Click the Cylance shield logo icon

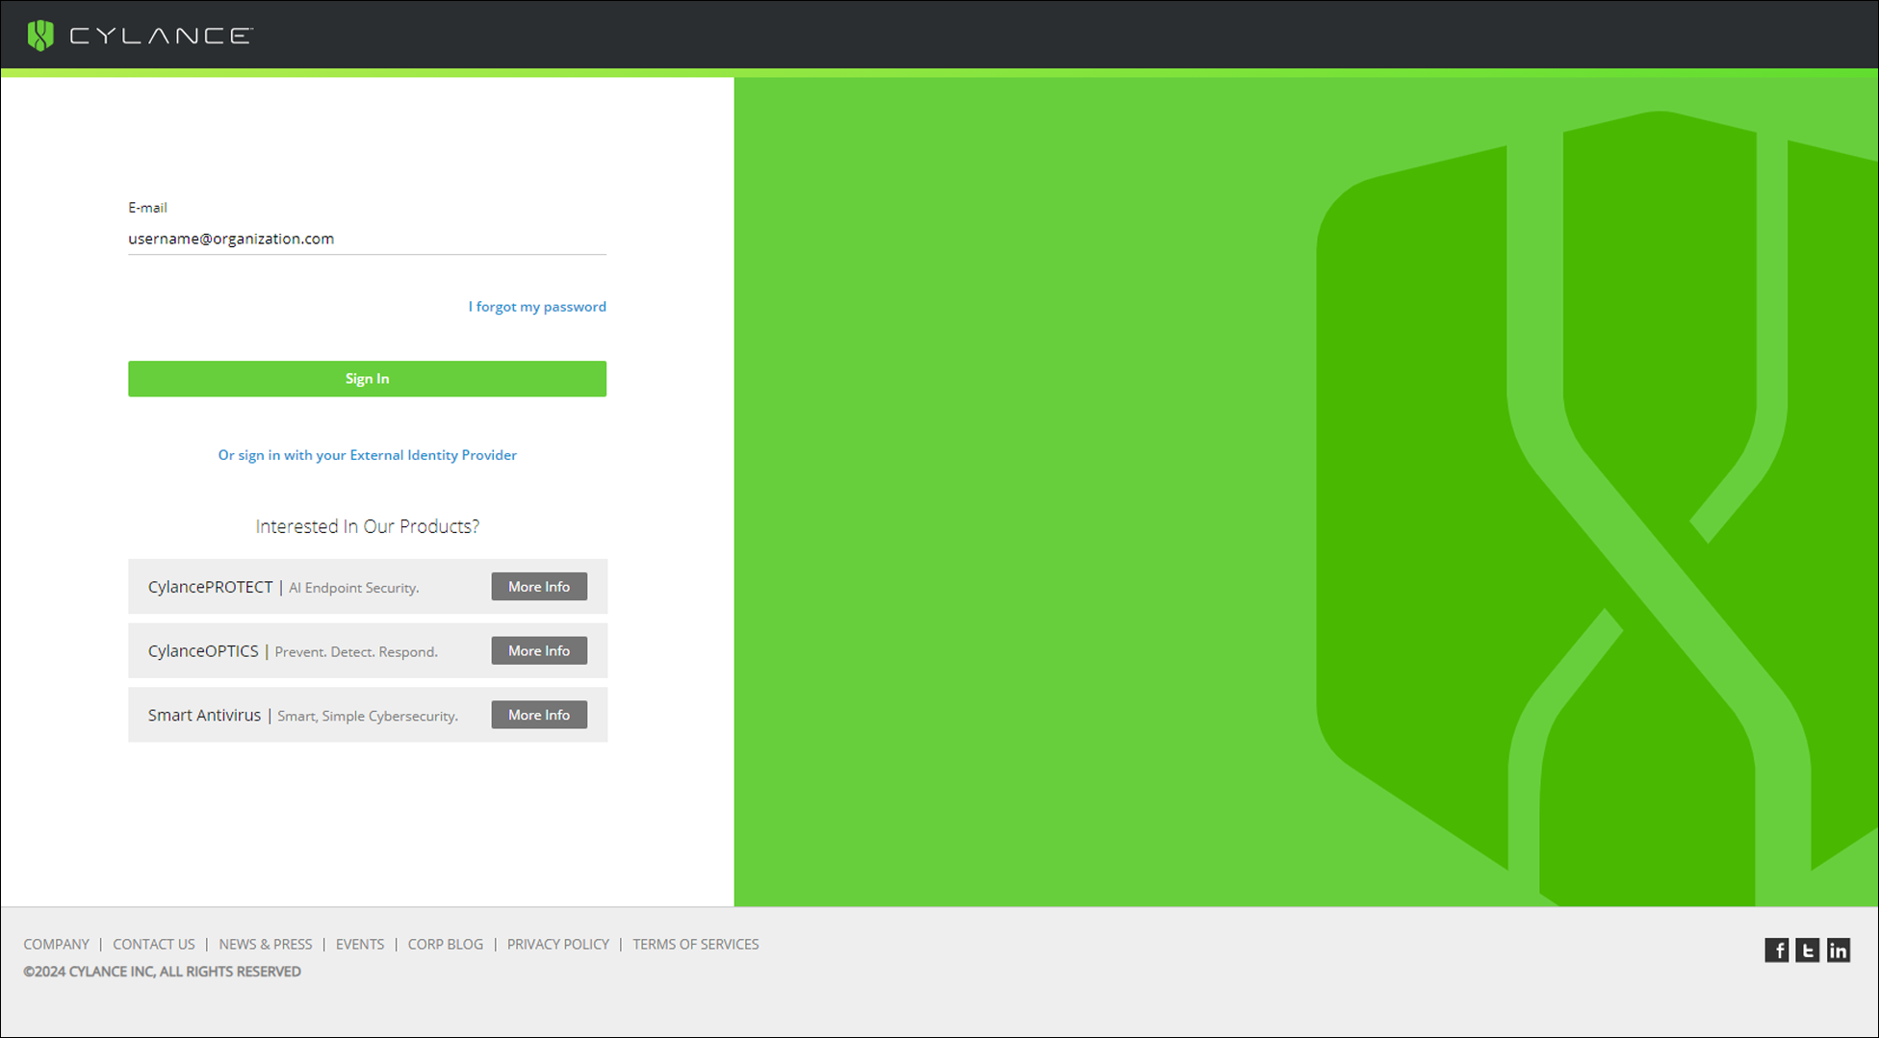(40, 36)
